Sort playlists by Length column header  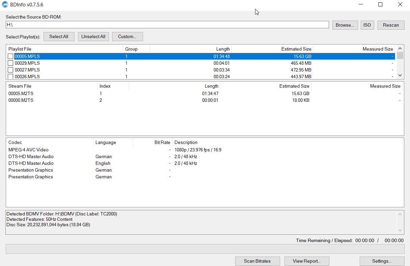click(191, 49)
